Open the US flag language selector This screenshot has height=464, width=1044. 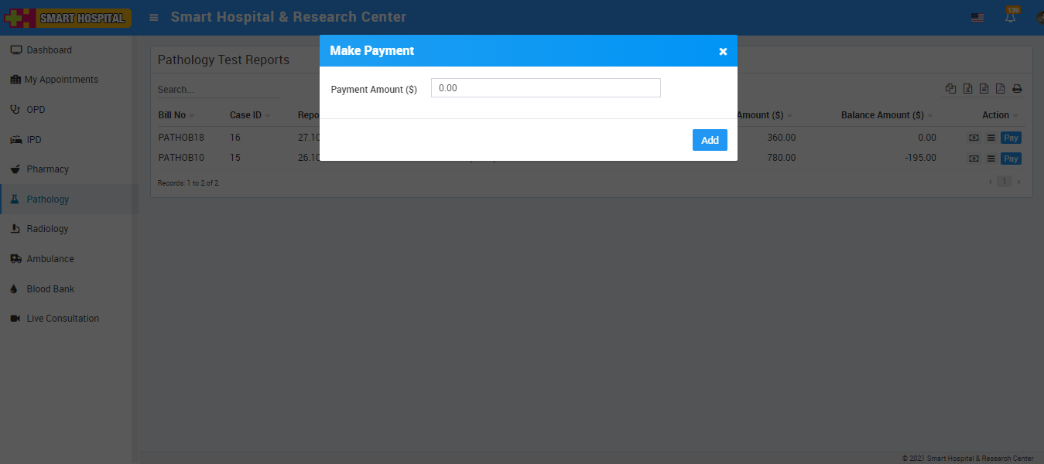point(977,17)
